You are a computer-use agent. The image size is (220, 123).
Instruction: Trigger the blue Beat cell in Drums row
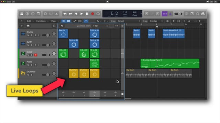click(x=63, y=33)
